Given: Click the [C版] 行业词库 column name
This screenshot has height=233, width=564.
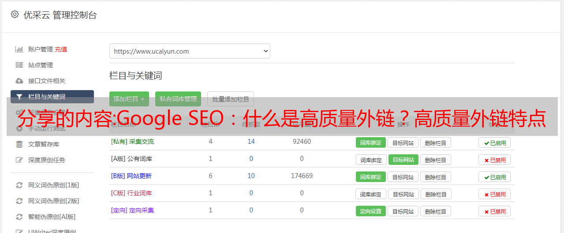Looking at the screenshot, I should pyautogui.click(x=131, y=193).
